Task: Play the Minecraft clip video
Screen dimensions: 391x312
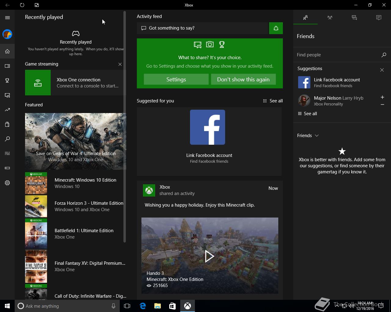Action: [210, 256]
